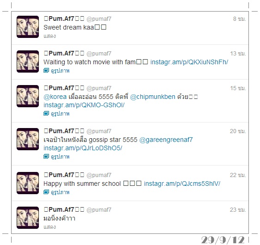Open link instagr.am/p/QJcms5ShlV/
Viewport: 260px width, 245px height.
pos(182,184)
